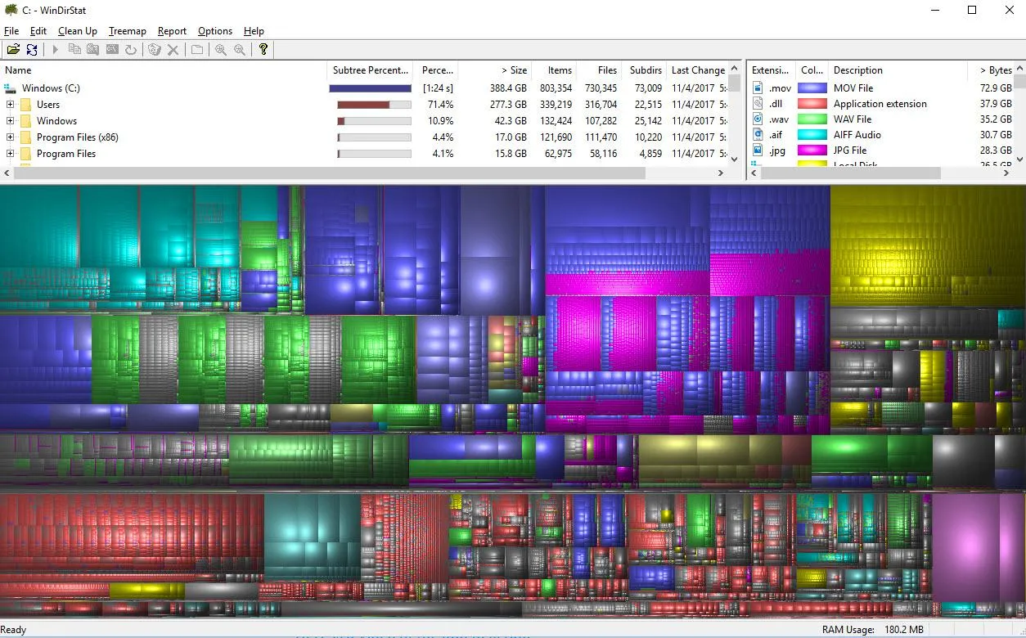Click the .mov file type icon
1026x638 pixels.
pyautogui.click(x=758, y=88)
